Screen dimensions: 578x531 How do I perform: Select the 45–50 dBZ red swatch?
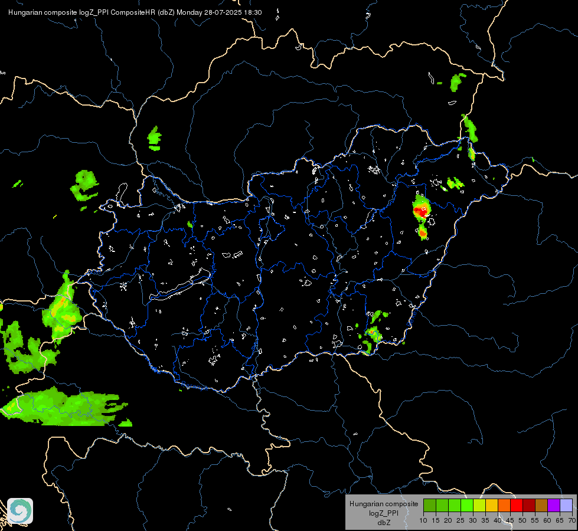point(517,505)
